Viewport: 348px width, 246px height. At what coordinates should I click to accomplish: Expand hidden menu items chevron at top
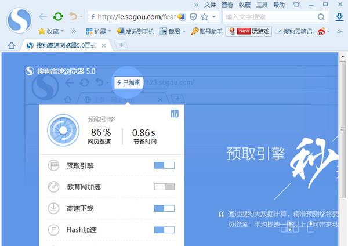pyautogui.click(x=197, y=5)
